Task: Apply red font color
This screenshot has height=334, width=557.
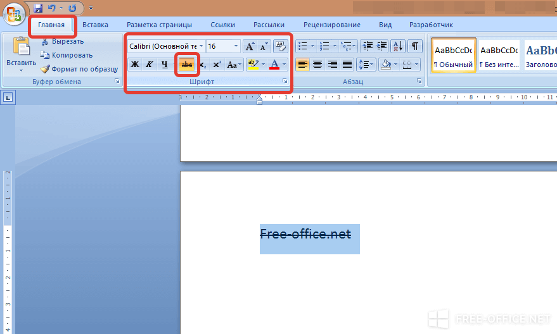Action: coord(274,65)
